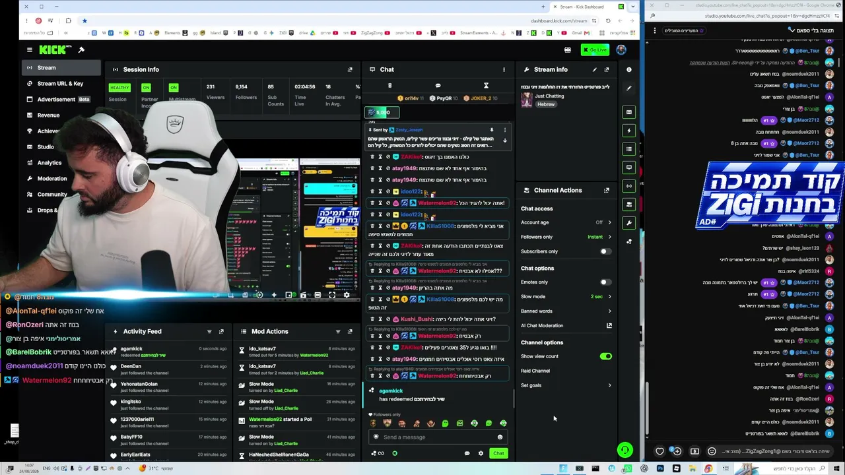Open AI Chat Moderation external link
The height and width of the screenshot is (475, 845).
[x=609, y=325]
